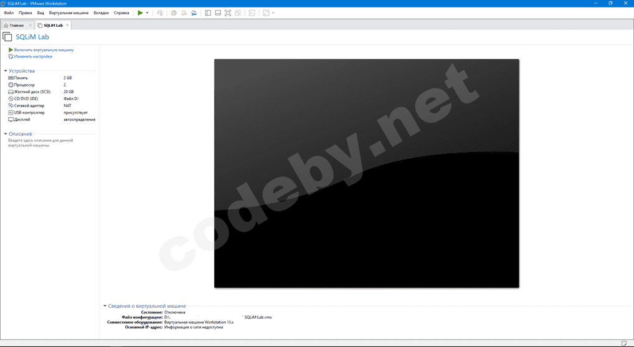Open the Вкладки menu
The height and width of the screenshot is (347, 634).
101,13
